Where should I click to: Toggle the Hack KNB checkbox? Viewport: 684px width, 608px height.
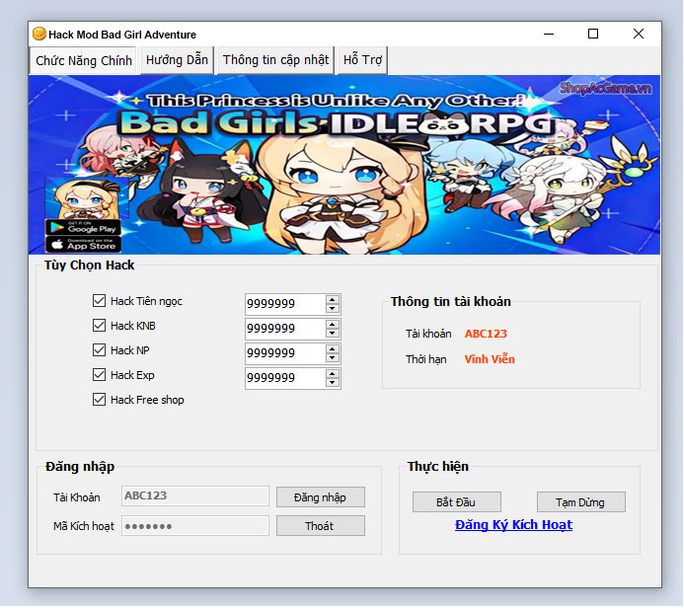click(x=99, y=326)
